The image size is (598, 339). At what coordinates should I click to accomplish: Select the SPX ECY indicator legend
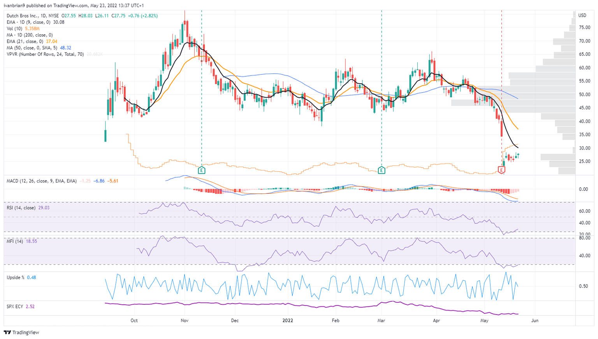pos(15,307)
